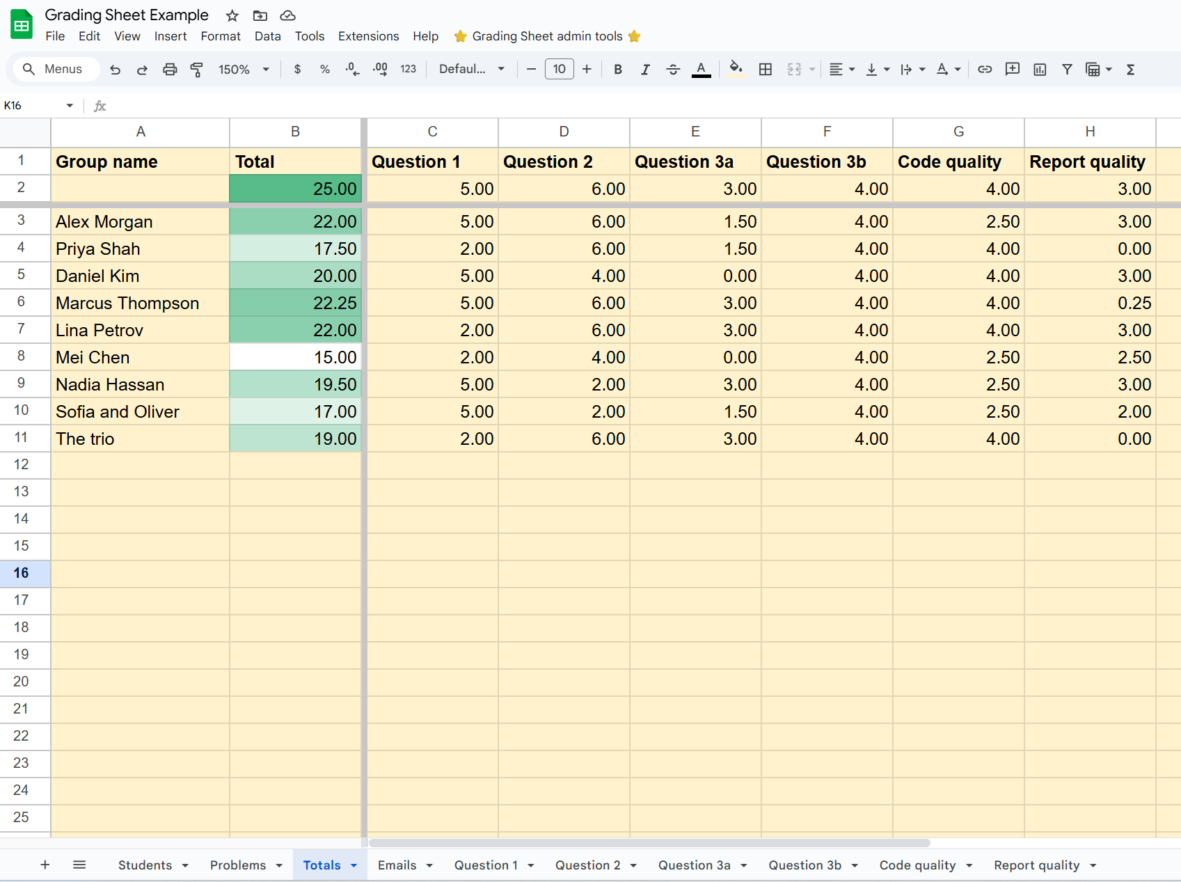Viewport: 1181px width, 882px height.
Task: Toggle bold formatting
Action: [617, 69]
